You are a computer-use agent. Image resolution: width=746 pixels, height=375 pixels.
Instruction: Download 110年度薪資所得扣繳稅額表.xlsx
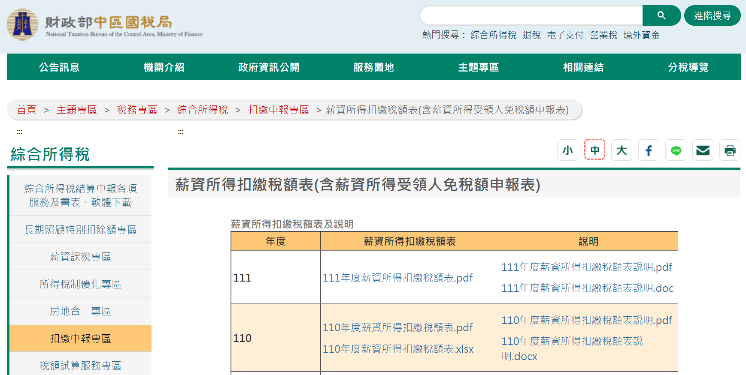pyautogui.click(x=398, y=349)
